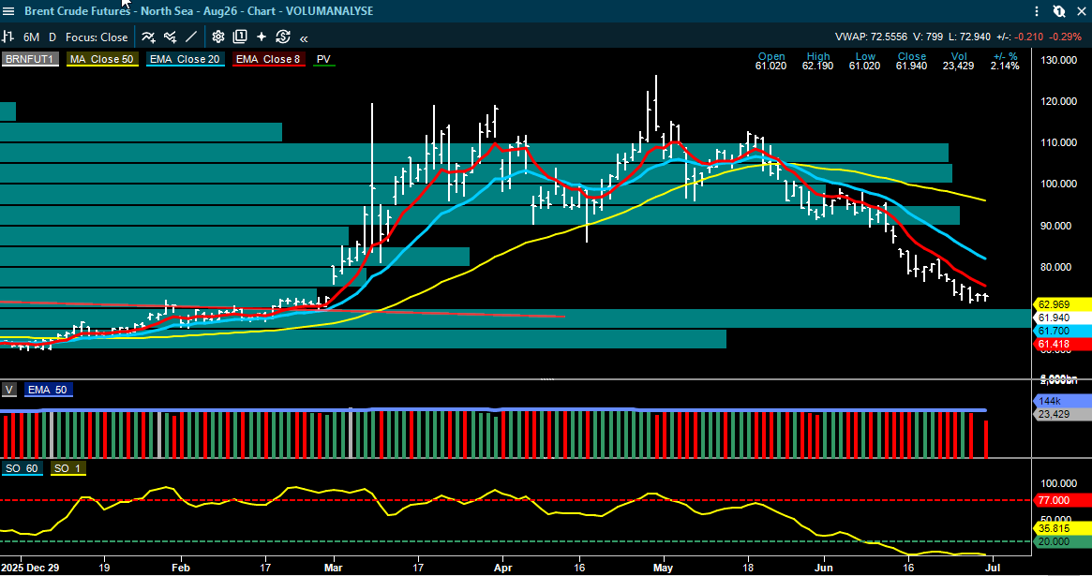Toggle the link-group icon in title bar
The width and height of the screenshot is (1092, 576).
click(x=1059, y=11)
